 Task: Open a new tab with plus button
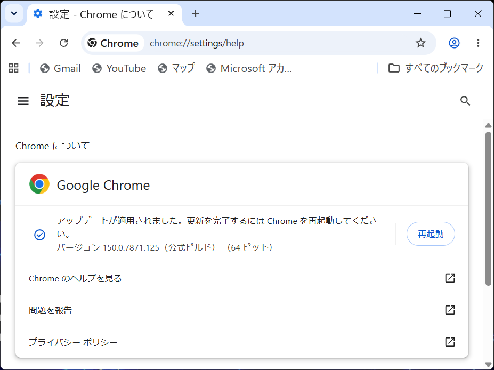click(x=196, y=13)
